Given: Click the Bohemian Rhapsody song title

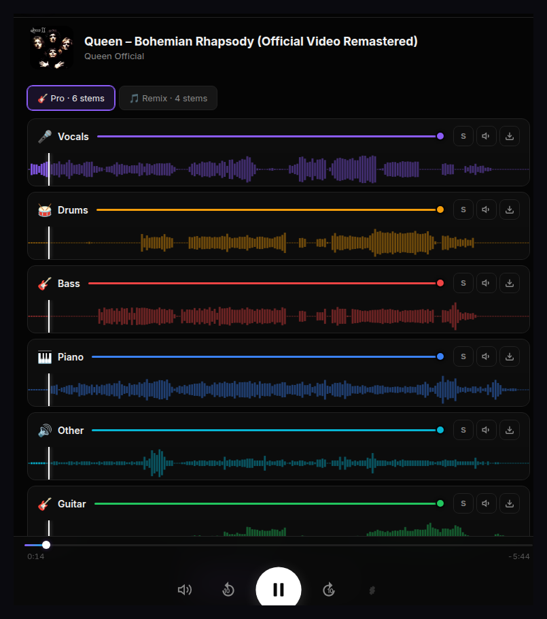Looking at the screenshot, I should [251, 41].
